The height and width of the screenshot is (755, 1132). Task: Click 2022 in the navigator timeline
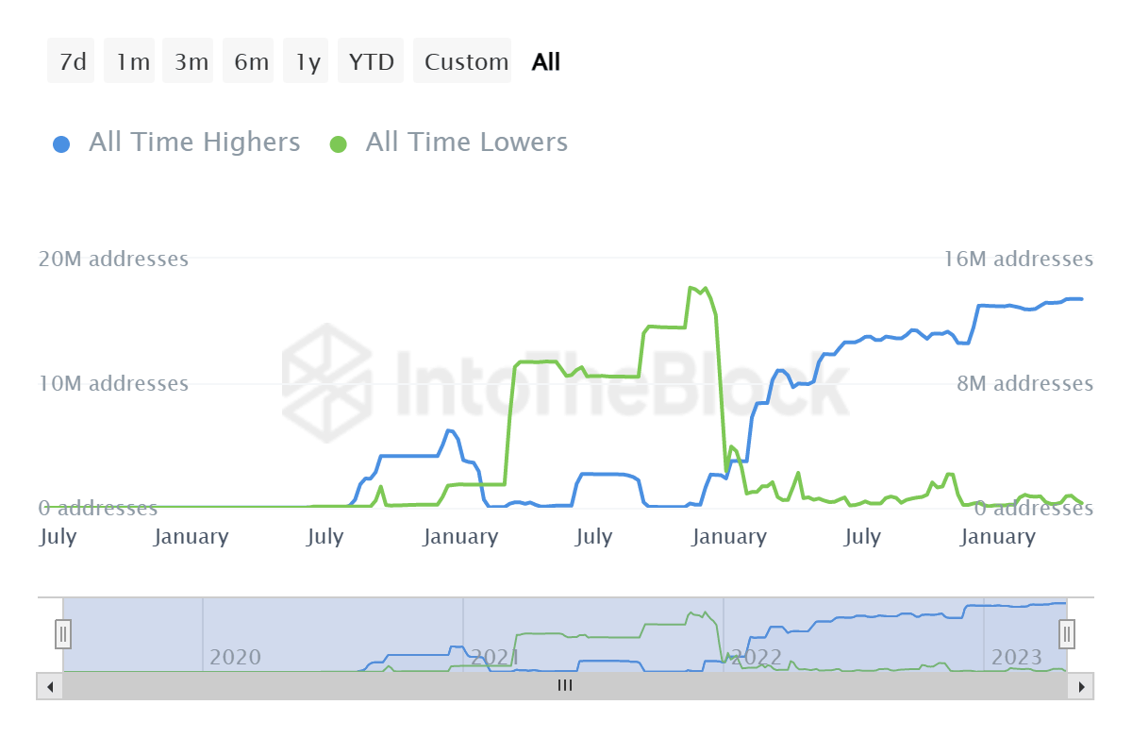coord(756,657)
